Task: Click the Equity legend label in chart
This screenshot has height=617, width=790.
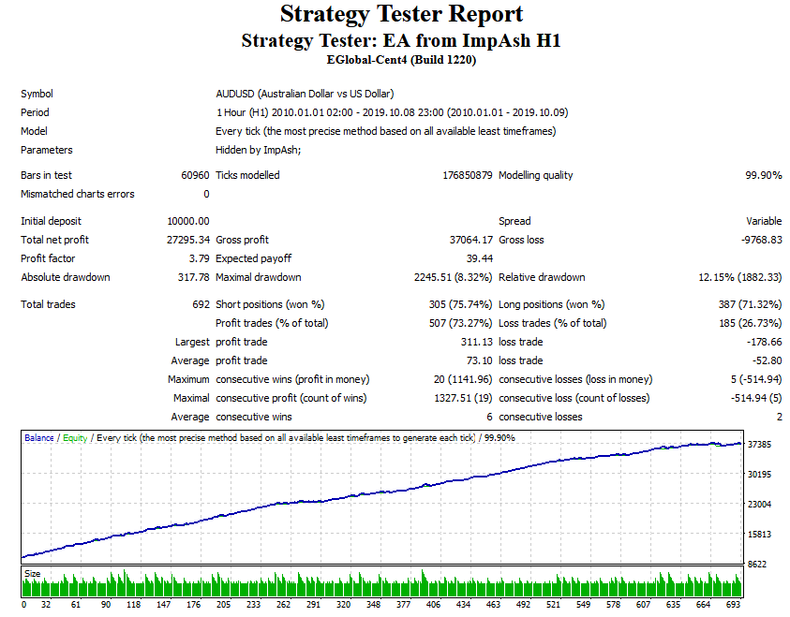Action: [75, 438]
